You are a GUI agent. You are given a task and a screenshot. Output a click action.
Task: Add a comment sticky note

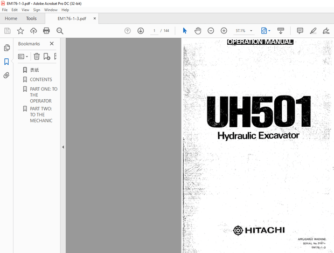tap(300, 31)
